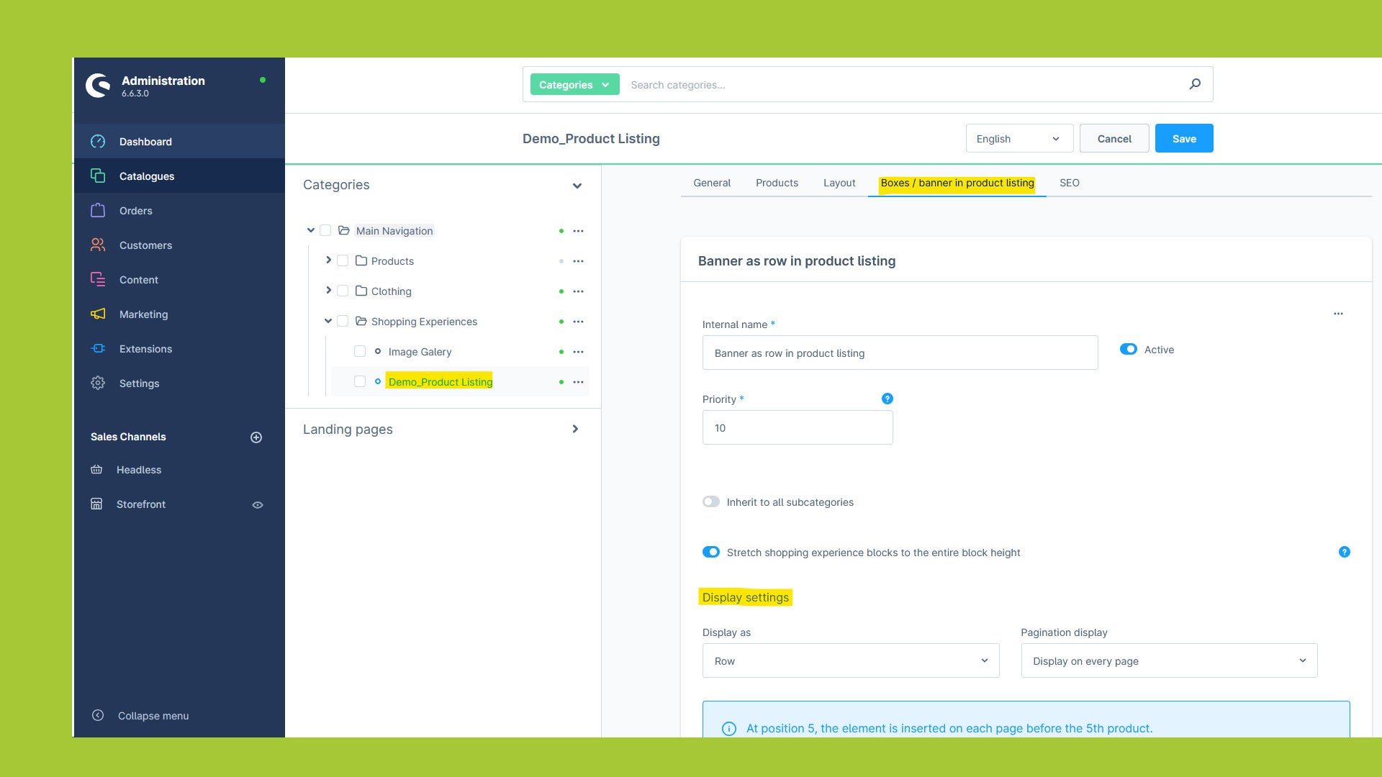Collapse the Main Navigation tree item

[312, 230]
